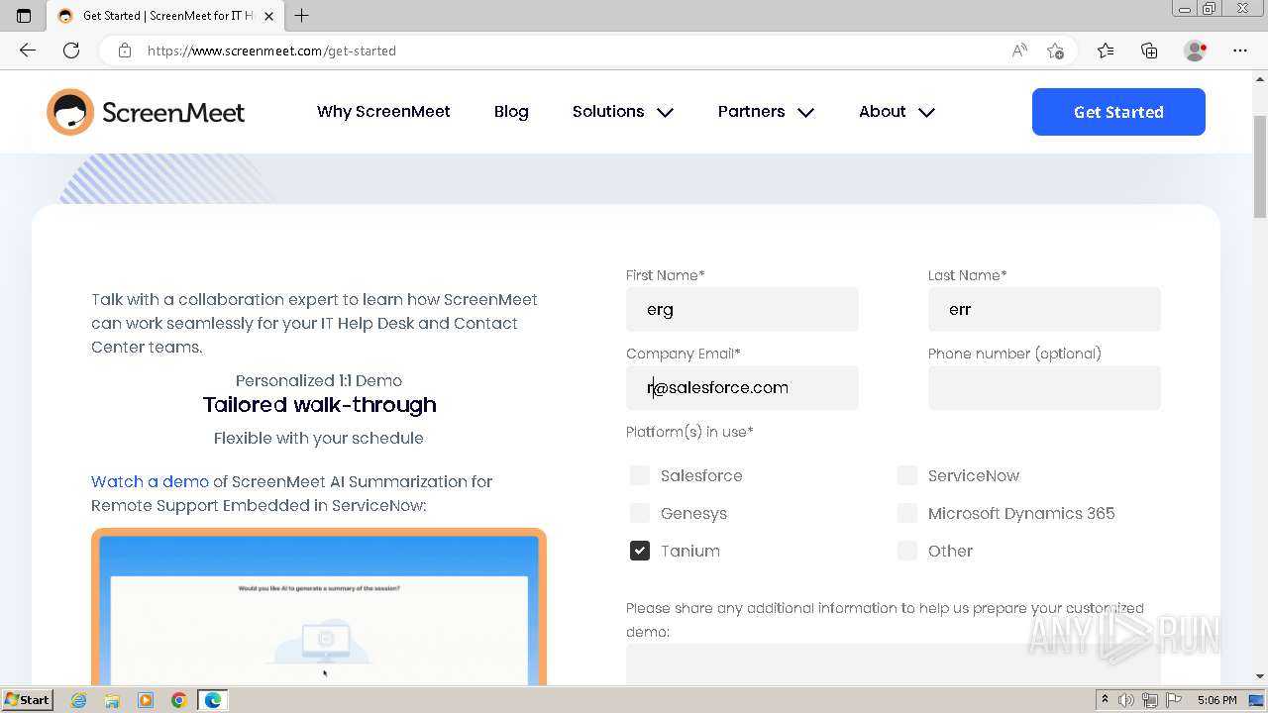Click the browser address bar URL
The image size is (1268, 713).
[x=271, y=51]
